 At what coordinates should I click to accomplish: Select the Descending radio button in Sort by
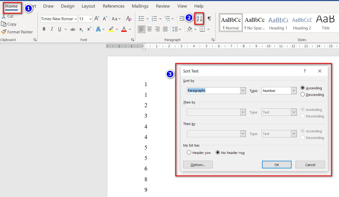pos(303,95)
